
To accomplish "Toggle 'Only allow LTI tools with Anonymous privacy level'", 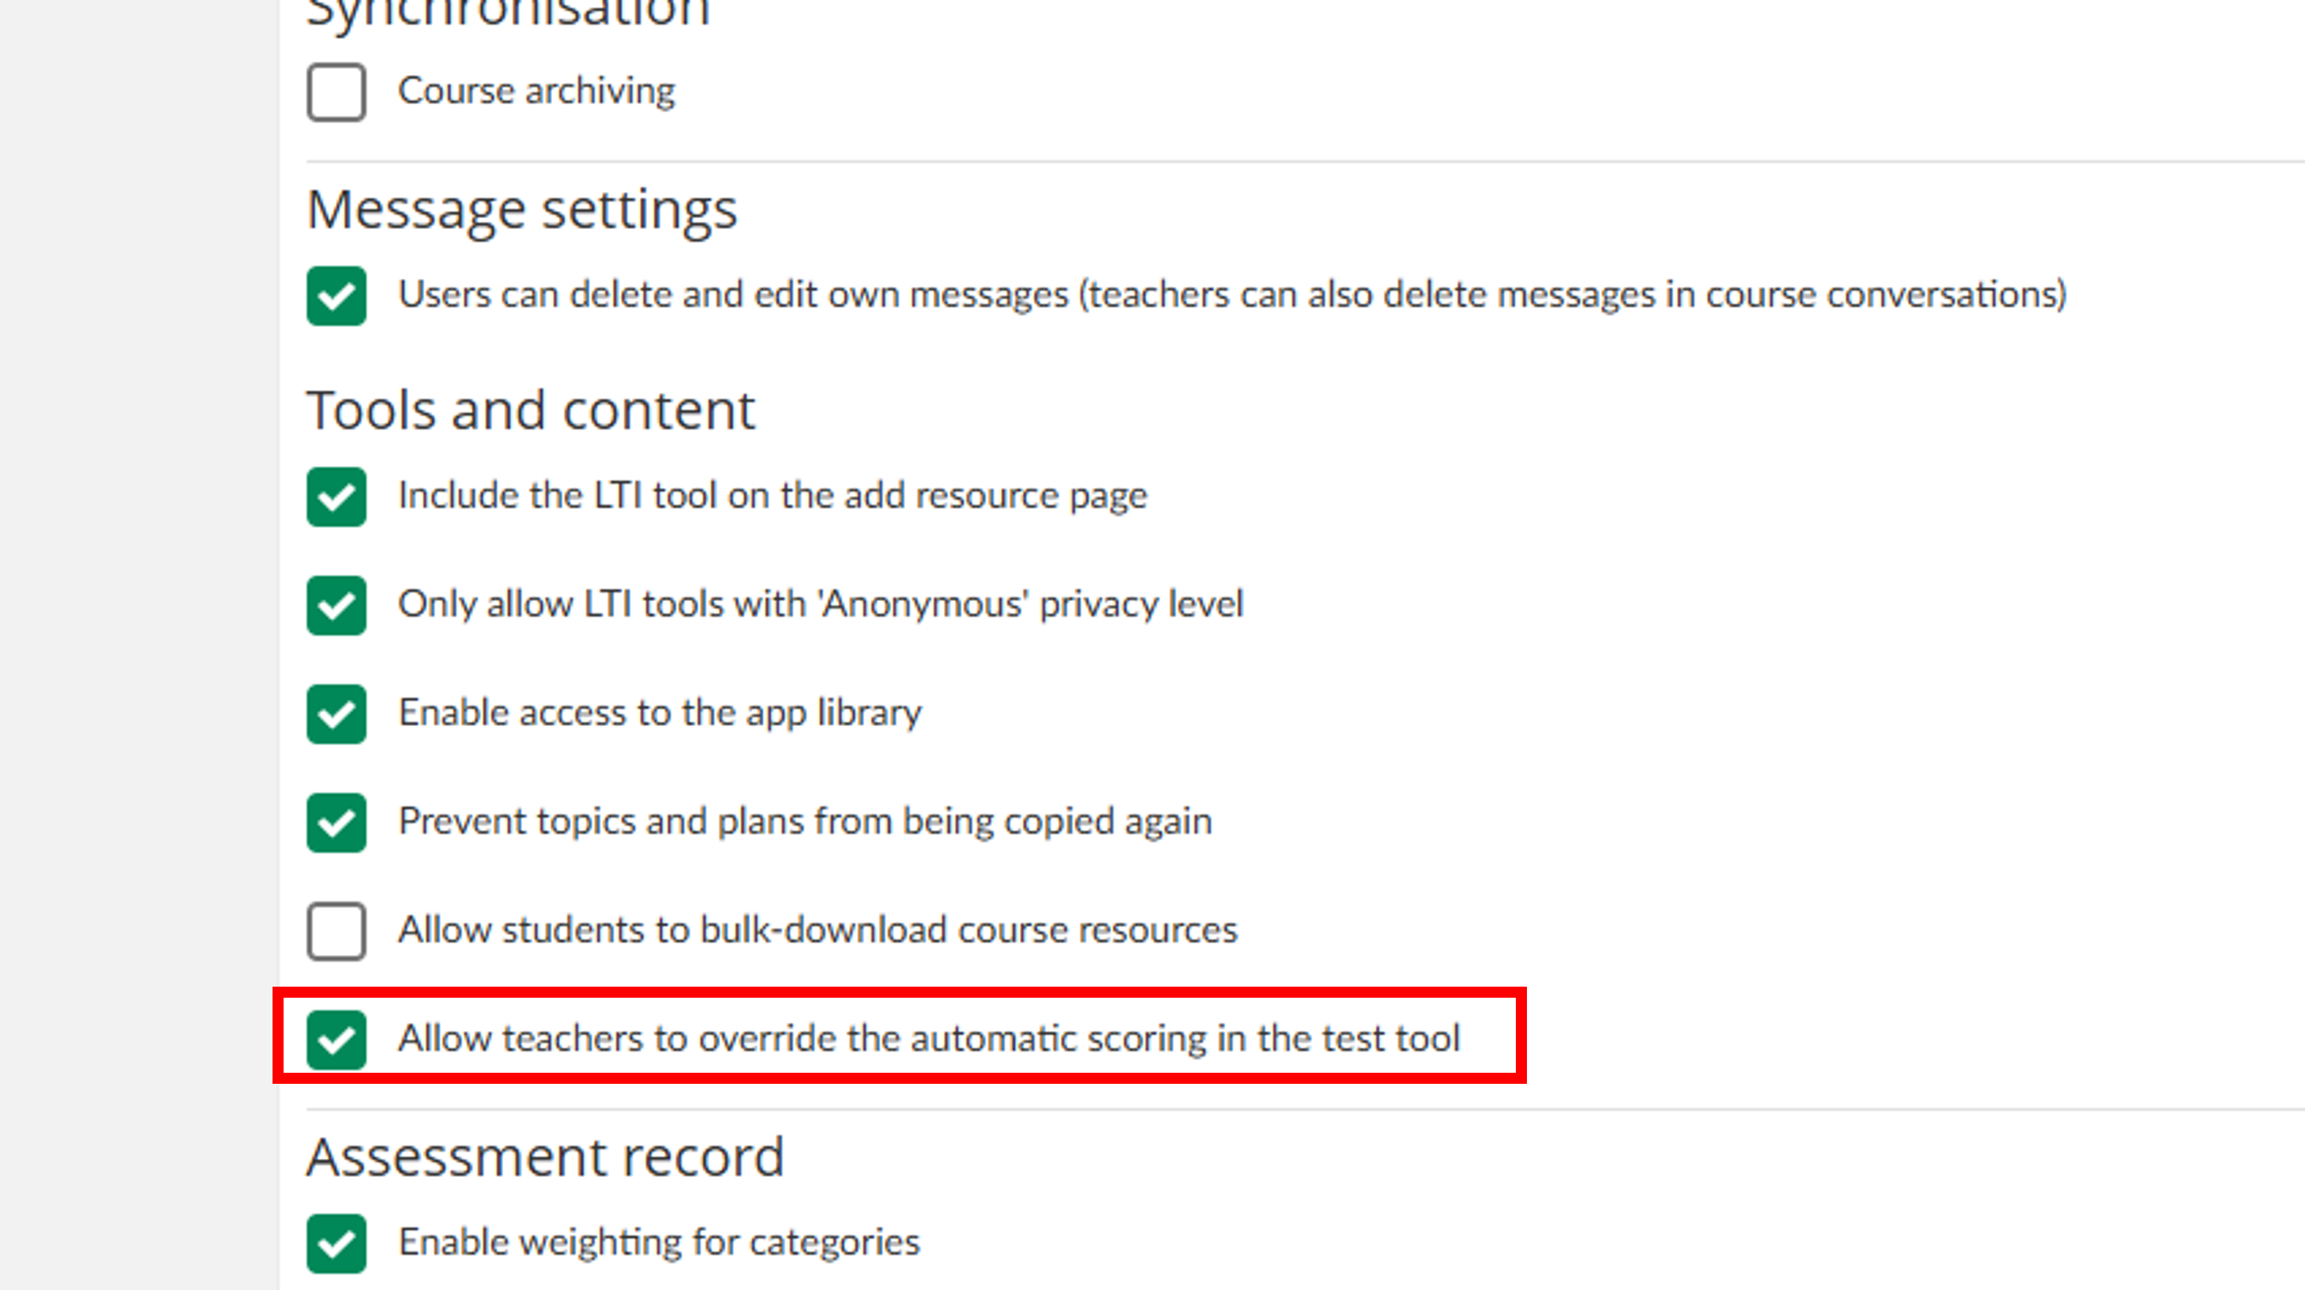I will pyautogui.click(x=336, y=604).
